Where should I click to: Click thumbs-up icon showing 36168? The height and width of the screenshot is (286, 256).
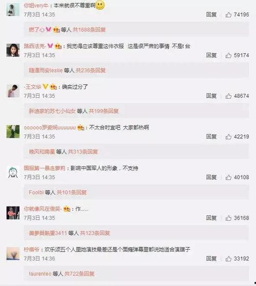click(228, 218)
